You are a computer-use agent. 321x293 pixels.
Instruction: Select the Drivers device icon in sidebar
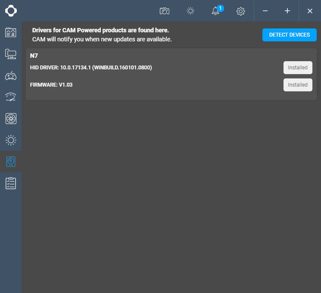pyautogui.click(x=11, y=162)
